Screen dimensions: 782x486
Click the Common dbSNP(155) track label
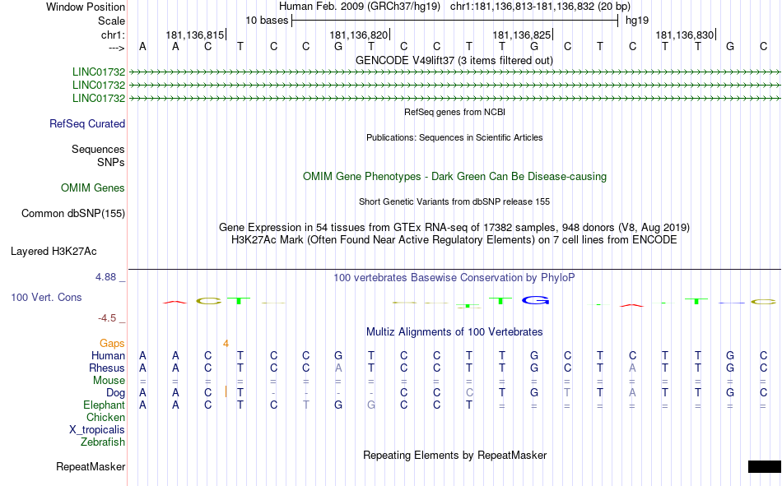[x=73, y=213]
